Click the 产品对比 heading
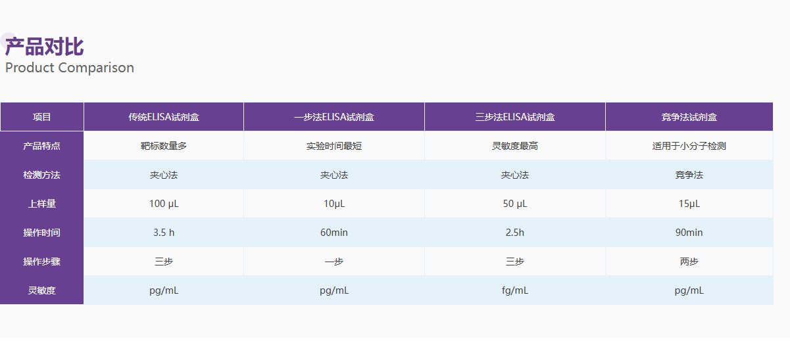The height and width of the screenshot is (343, 790). pos(44,47)
